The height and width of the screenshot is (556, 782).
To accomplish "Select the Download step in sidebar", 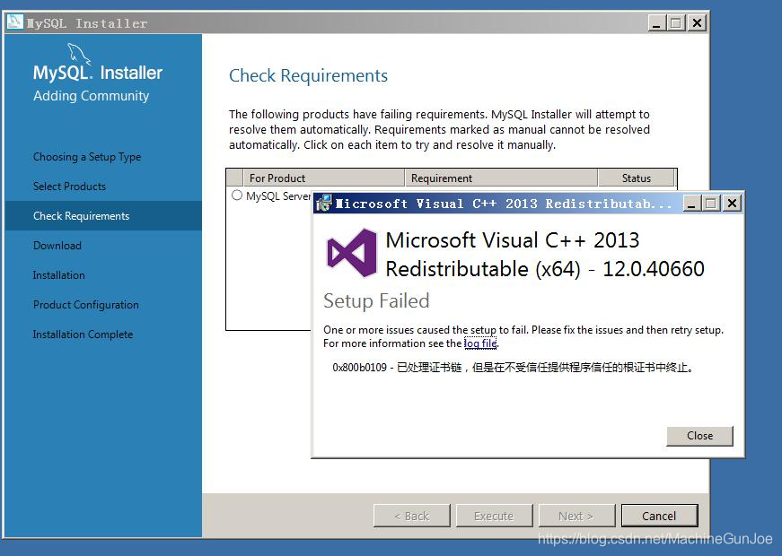I will [x=57, y=246].
